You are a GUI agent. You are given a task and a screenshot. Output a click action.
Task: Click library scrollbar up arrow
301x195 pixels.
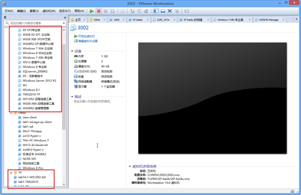coord(64,30)
